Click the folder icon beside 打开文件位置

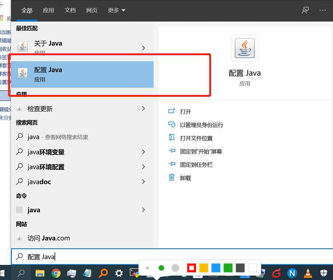click(x=172, y=138)
